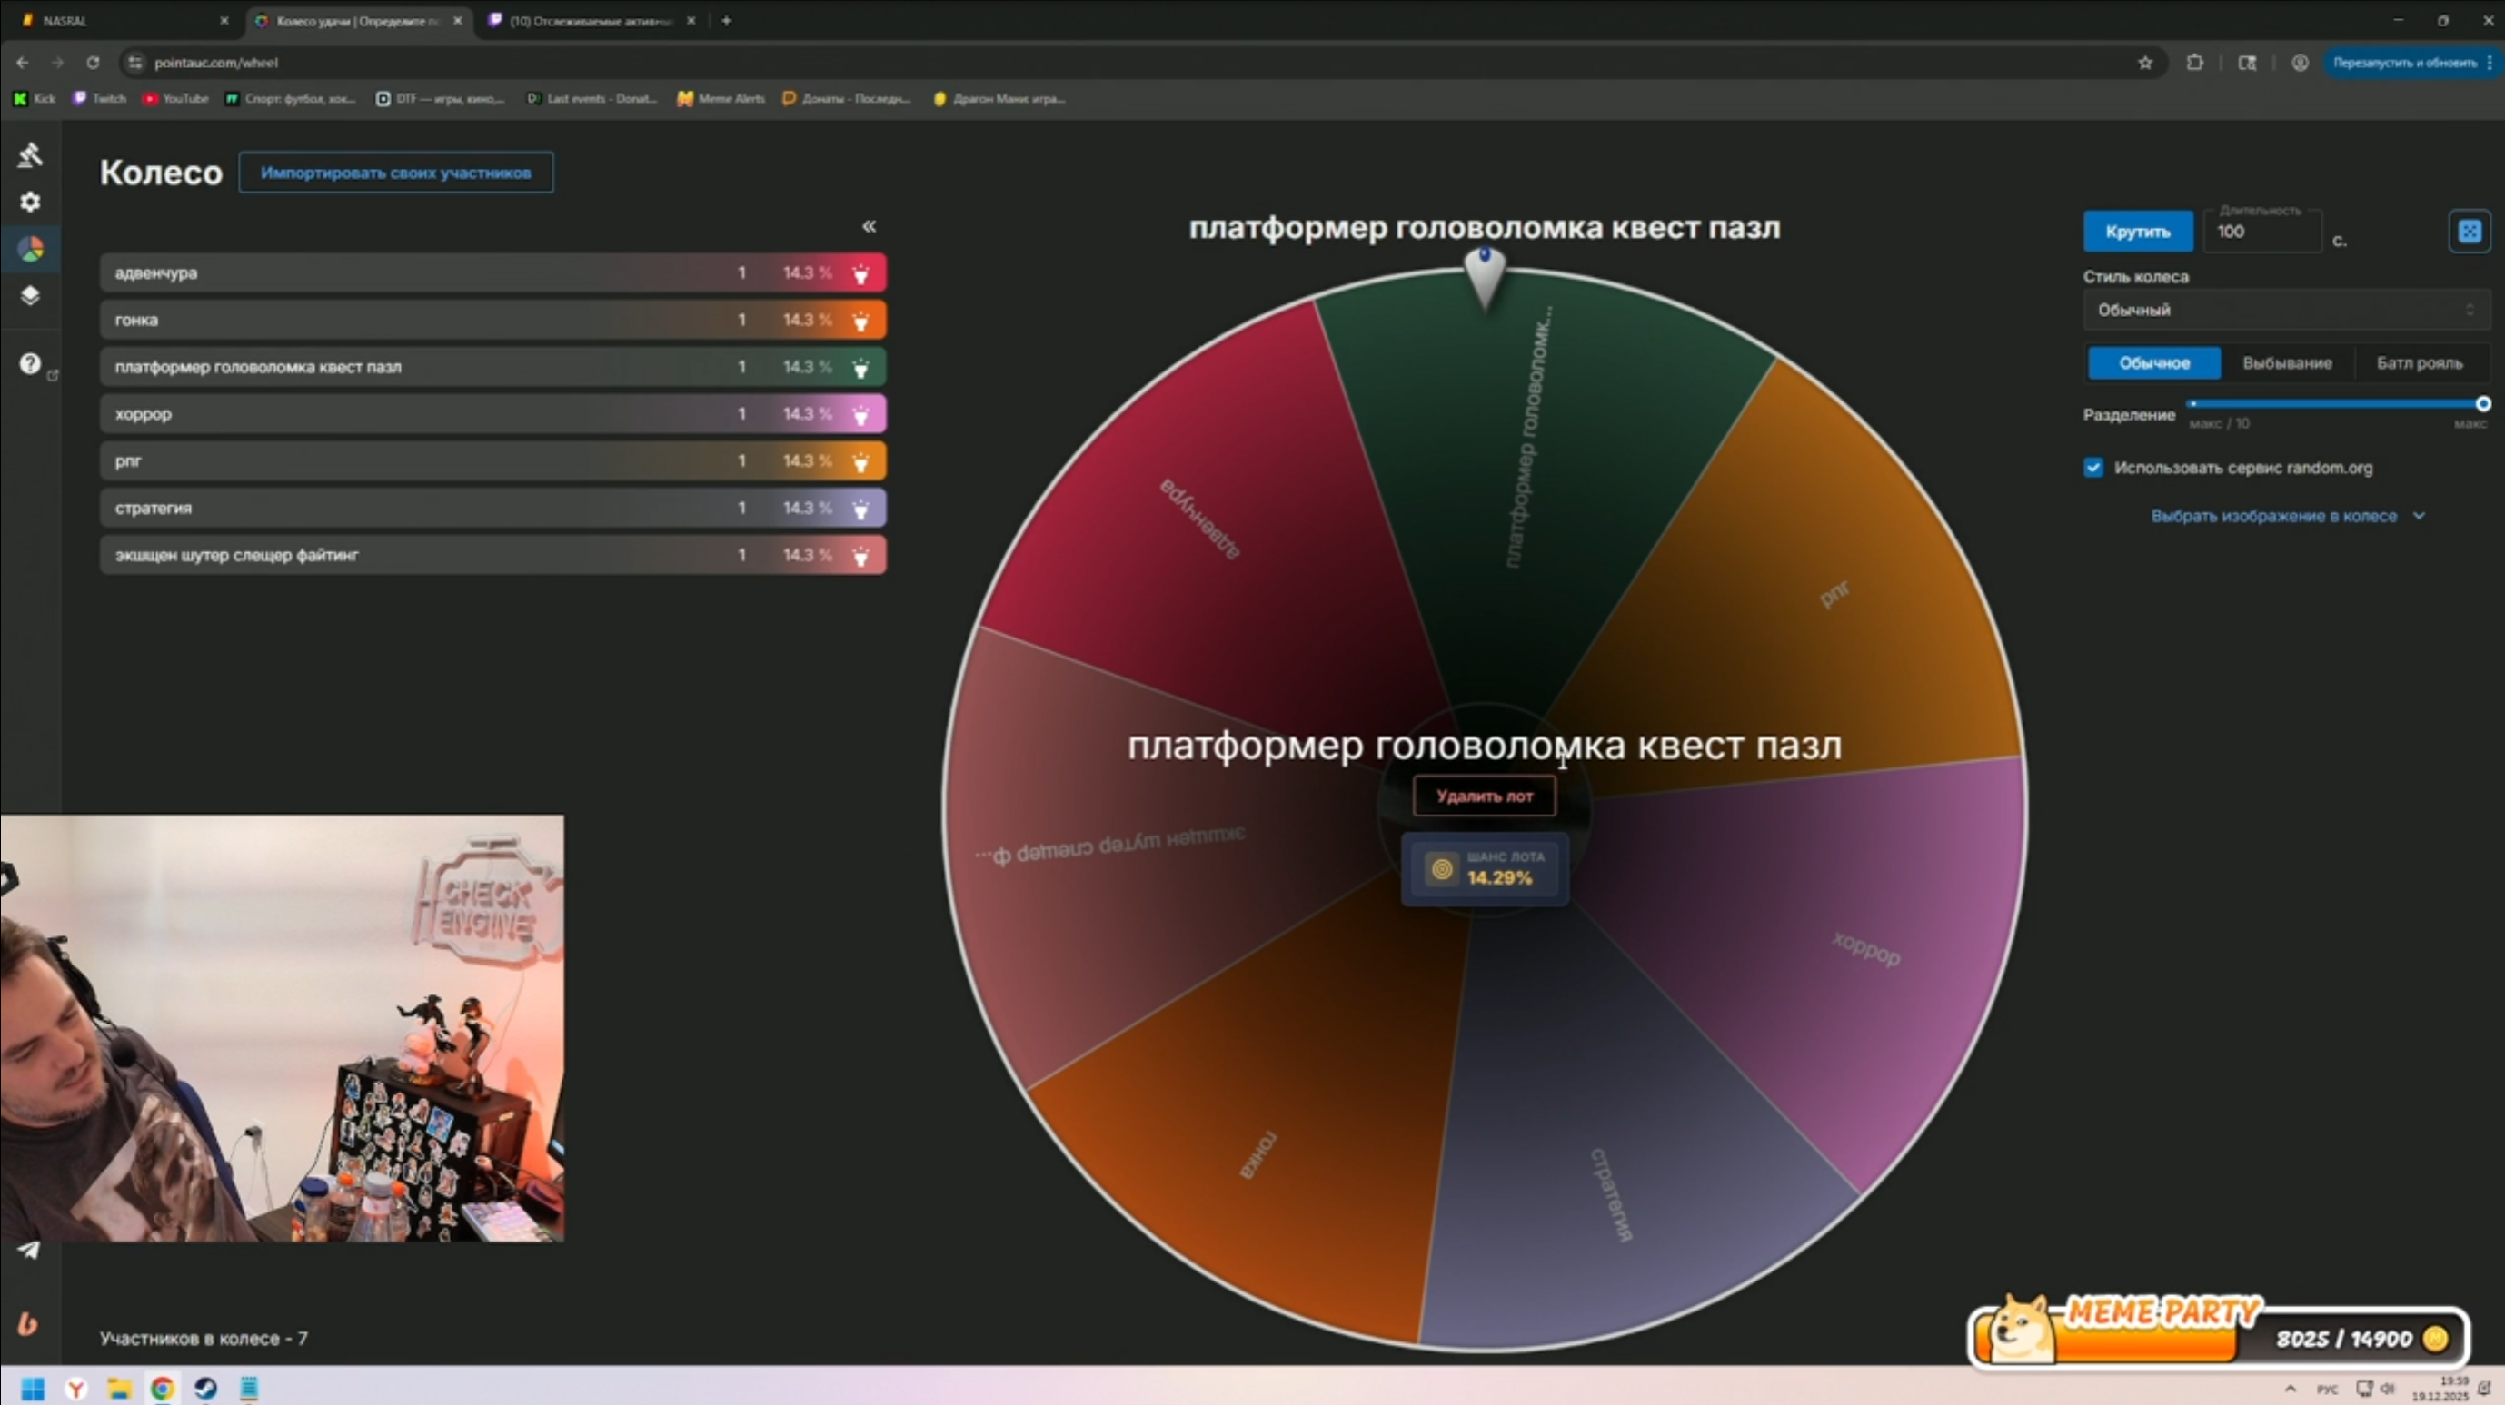Click the Разделение slider handle
Image resolution: width=2505 pixels, height=1405 pixels.
coord(2482,403)
